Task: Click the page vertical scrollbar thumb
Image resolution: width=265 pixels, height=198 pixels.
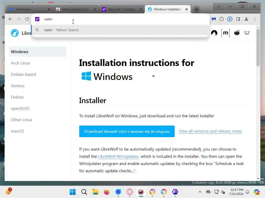Action: coord(258,47)
